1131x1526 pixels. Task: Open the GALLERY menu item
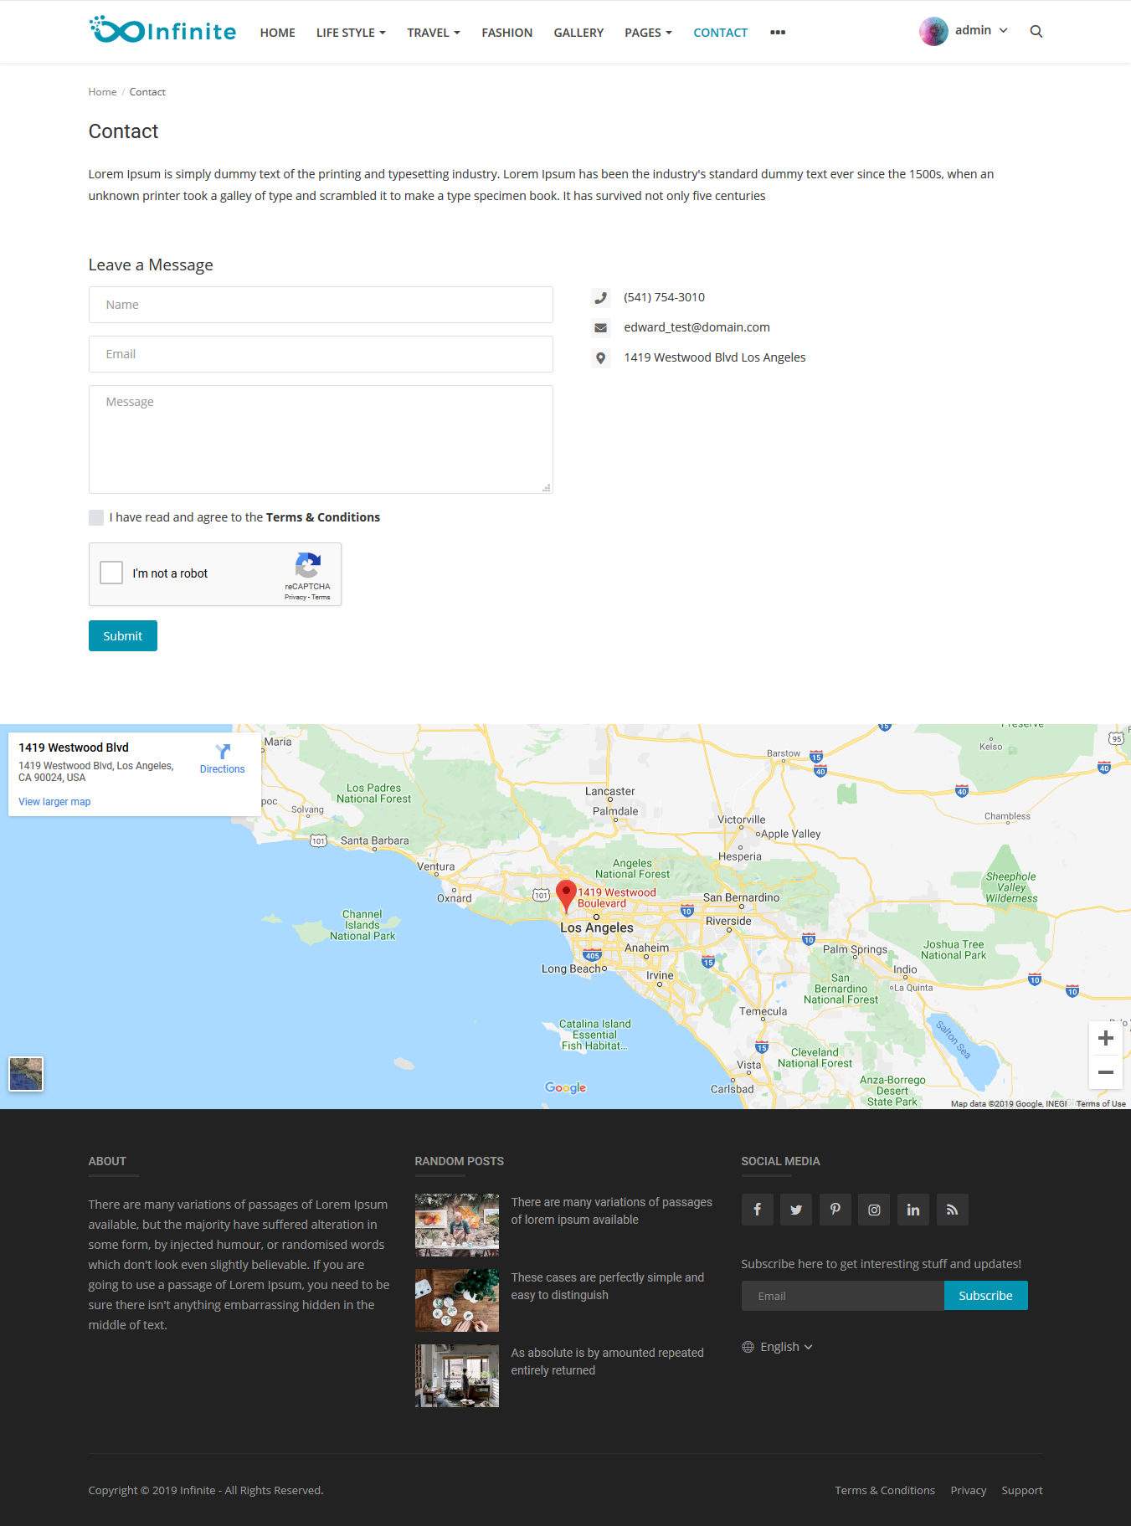(x=578, y=33)
